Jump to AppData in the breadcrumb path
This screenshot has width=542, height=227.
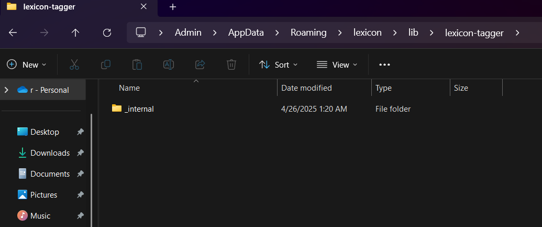coord(246,33)
